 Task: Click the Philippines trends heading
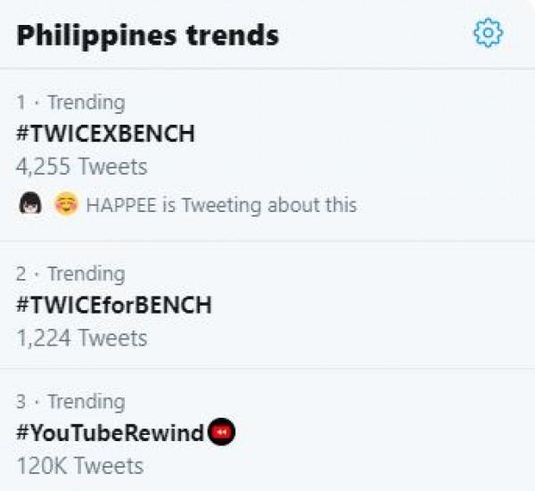click(148, 35)
